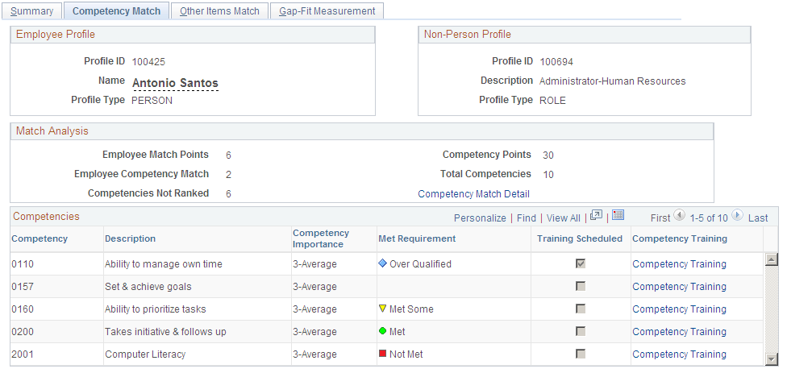
Task: Check Training Scheduled for Computer Literacy
Action: coord(581,354)
